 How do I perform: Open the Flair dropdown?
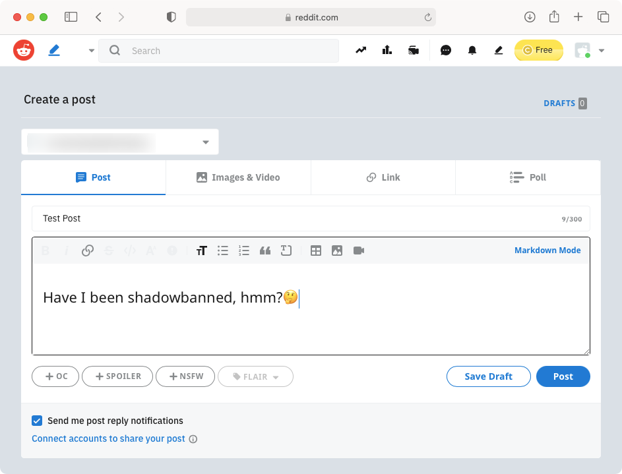click(255, 376)
